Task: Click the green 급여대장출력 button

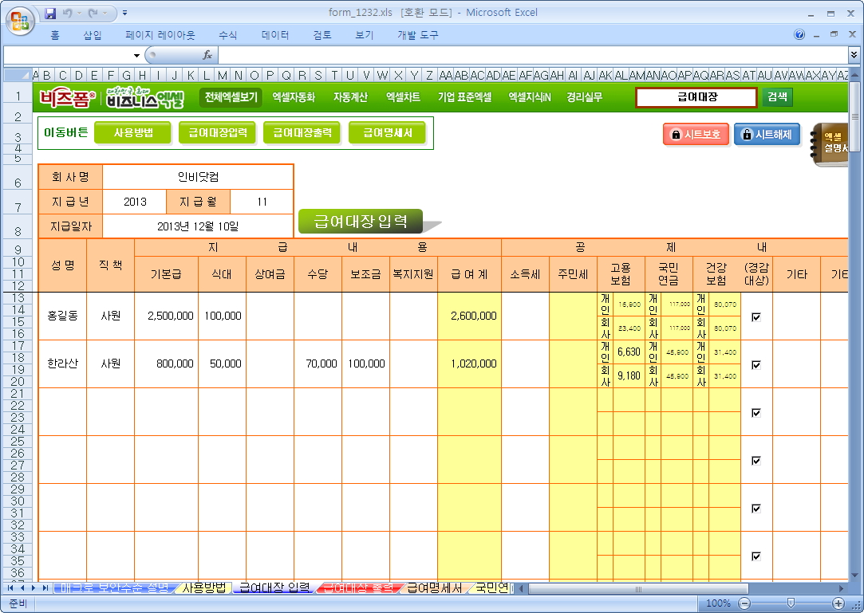Action: click(x=302, y=133)
